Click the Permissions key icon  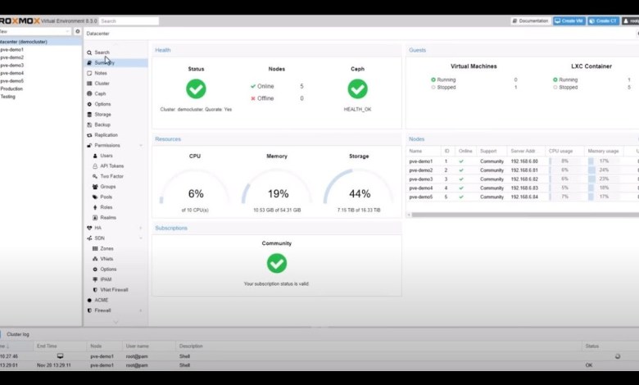(89, 146)
